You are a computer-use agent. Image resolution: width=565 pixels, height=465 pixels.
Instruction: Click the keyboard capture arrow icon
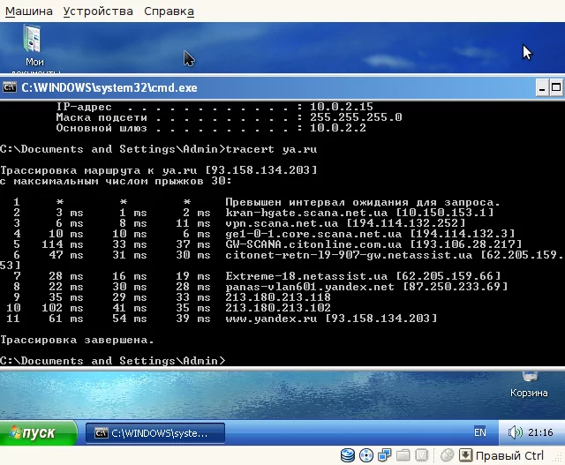click(465, 455)
